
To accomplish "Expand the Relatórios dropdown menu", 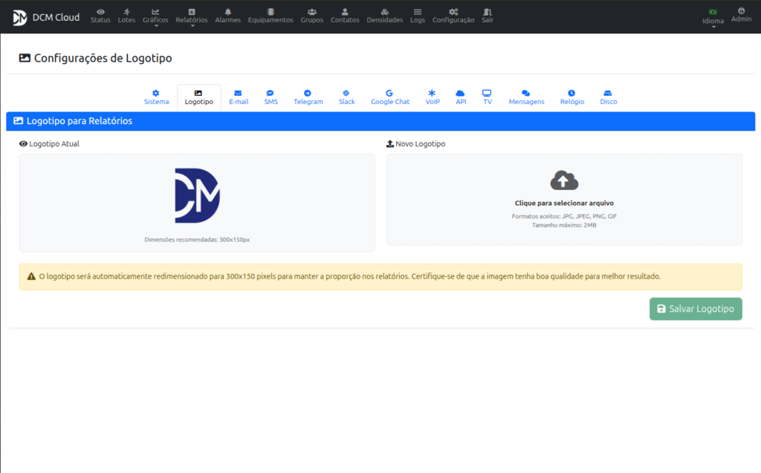I will coord(192,16).
